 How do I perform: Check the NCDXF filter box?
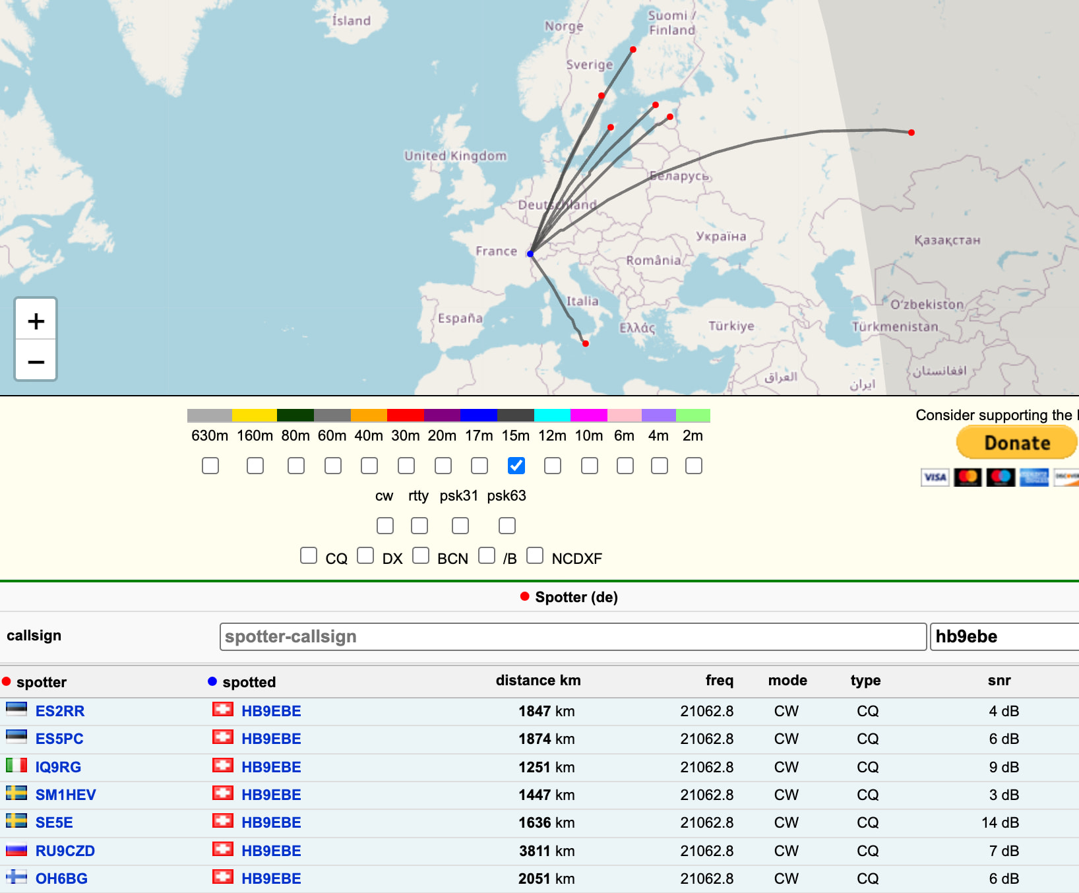point(535,555)
